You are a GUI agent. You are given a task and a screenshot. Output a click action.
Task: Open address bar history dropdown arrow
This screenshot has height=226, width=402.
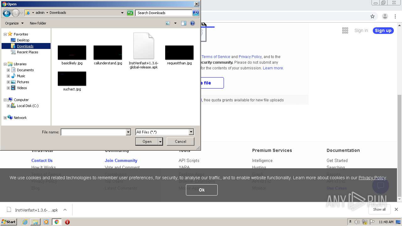[x=122, y=13]
